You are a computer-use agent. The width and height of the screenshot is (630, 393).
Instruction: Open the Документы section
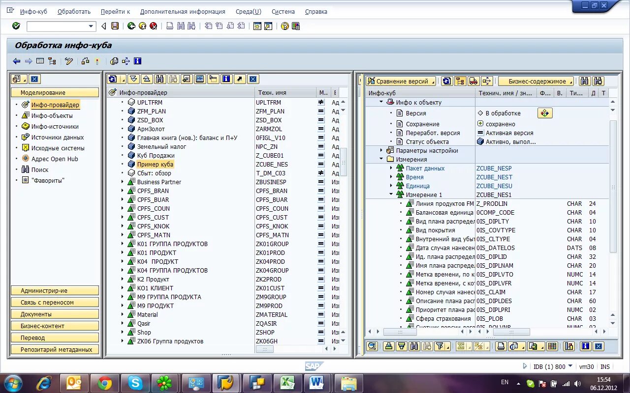(x=55, y=314)
